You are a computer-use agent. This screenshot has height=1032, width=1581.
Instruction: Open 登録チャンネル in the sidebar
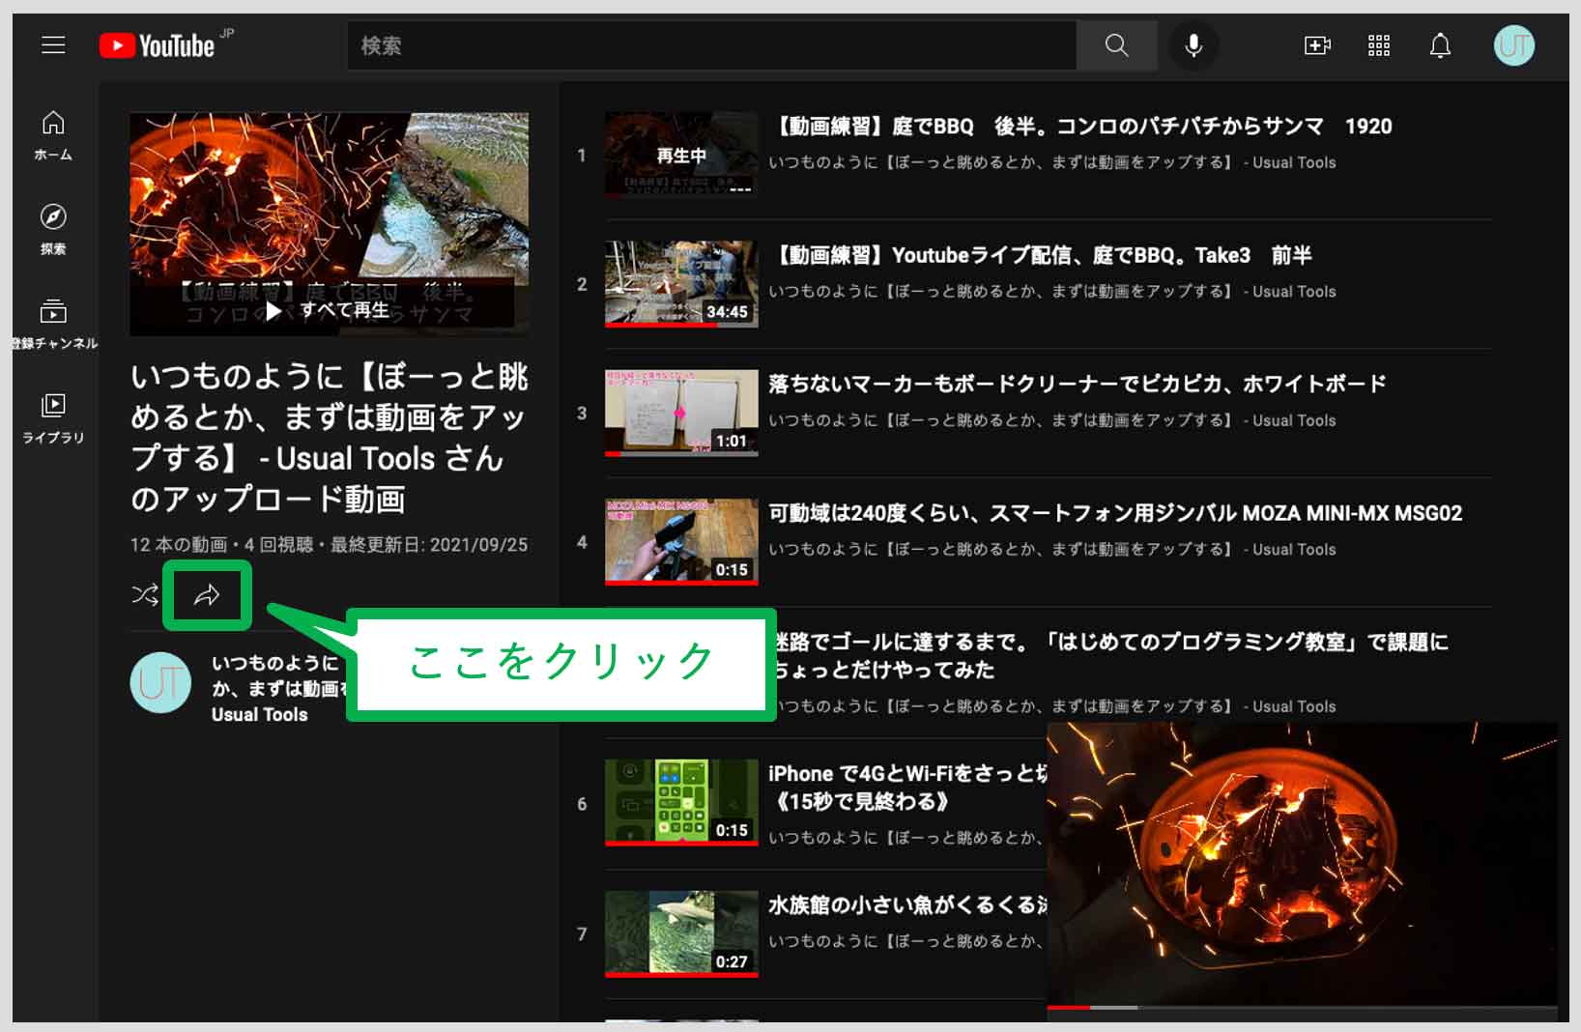point(53,324)
